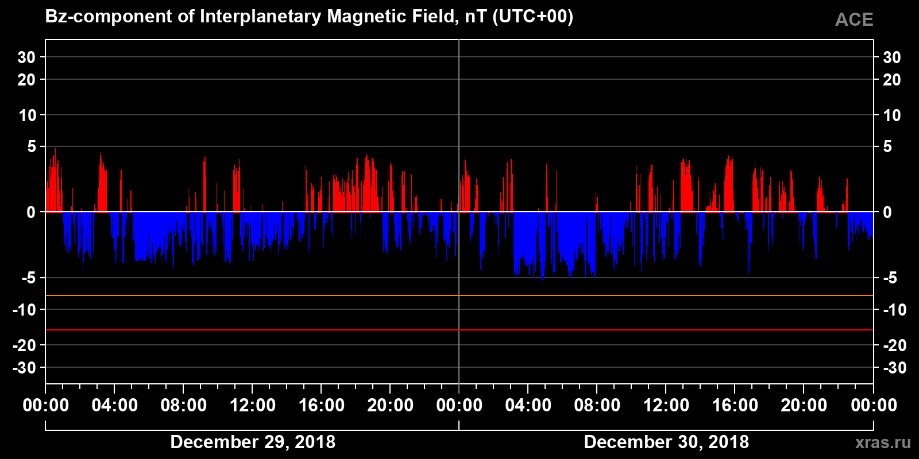Click the left axis value 10

pos(27,115)
